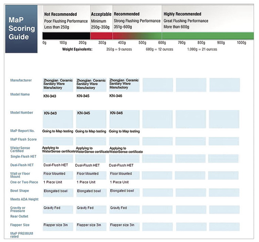Click KN-346 in the Model Name row
The height and width of the screenshot is (242, 259).
pos(116,96)
